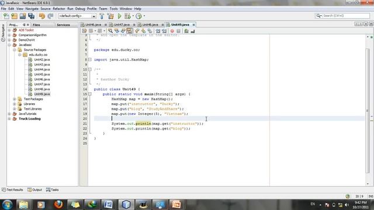This screenshot has width=374, height=210.
Task: Select Unit42.java in project tree
Action: point(41,60)
